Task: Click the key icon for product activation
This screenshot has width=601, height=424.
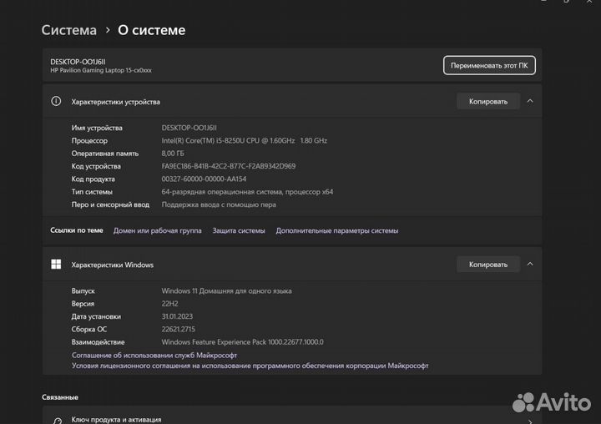Action: click(x=56, y=420)
